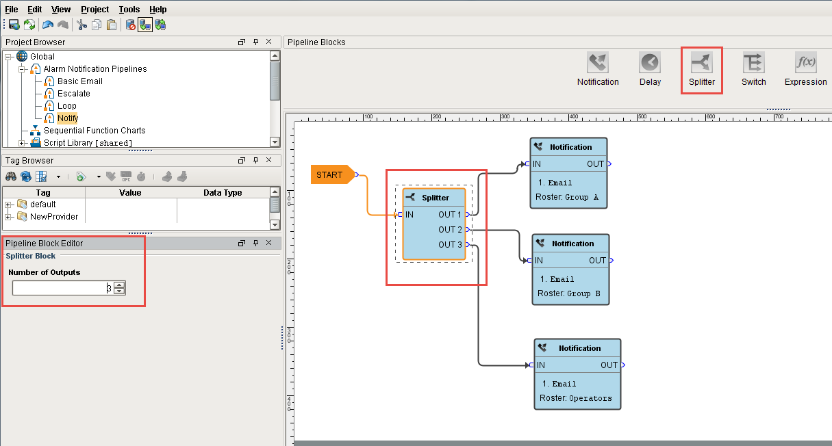Image resolution: width=832 pixels, height=446 pixels.
Task: Toggle the pin on Tag Browser panel
Action: [255, 160]
